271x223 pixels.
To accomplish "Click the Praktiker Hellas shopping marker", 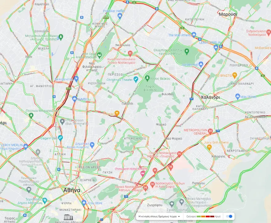I will click(119, 16).
